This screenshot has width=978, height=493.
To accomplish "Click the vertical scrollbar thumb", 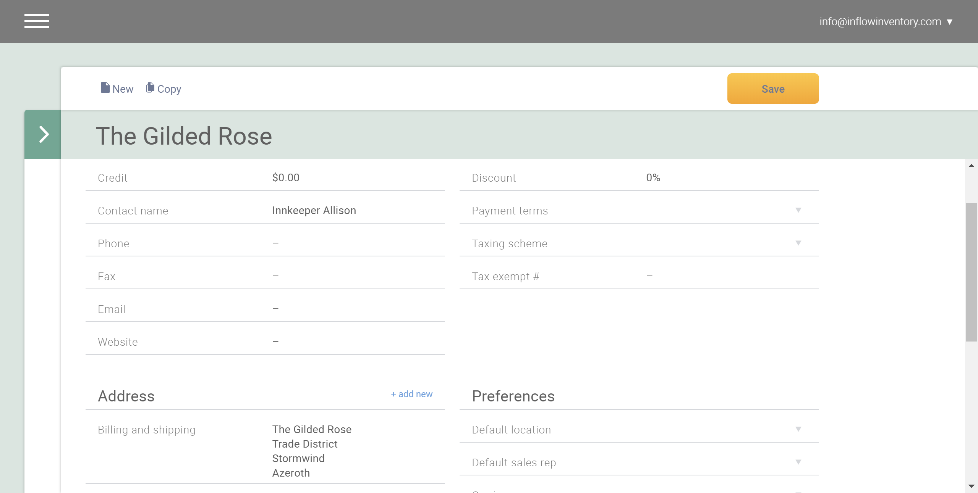I will tap(972, 272).
